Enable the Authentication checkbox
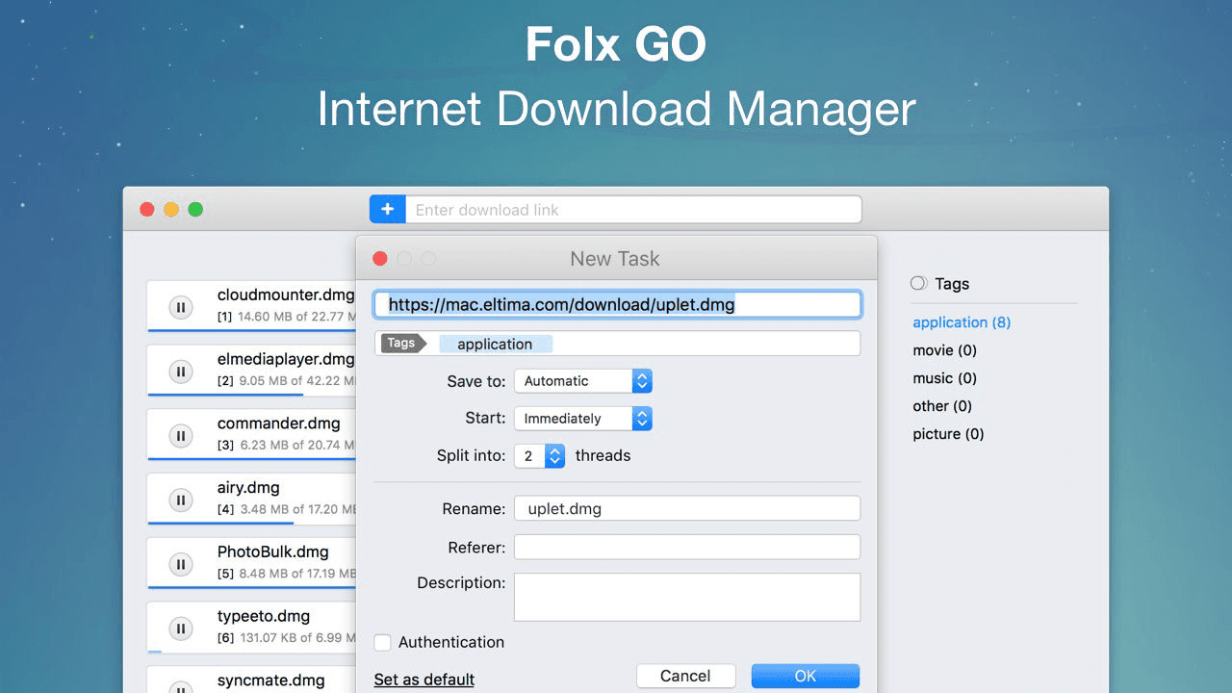Image resolution: width=1232 pixels, height=693 pixels. 383,642
